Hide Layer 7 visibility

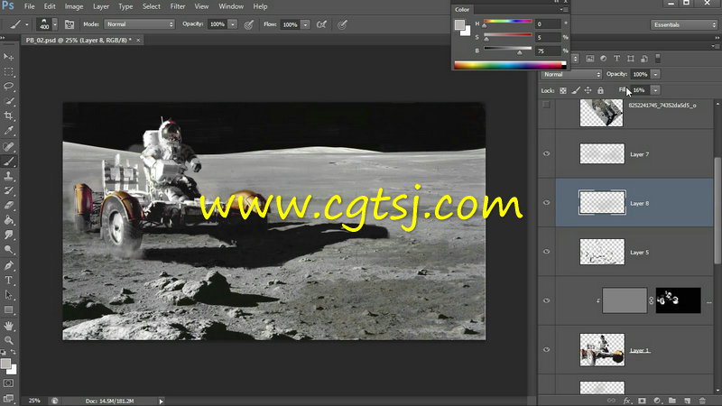(x=547, y=153)
